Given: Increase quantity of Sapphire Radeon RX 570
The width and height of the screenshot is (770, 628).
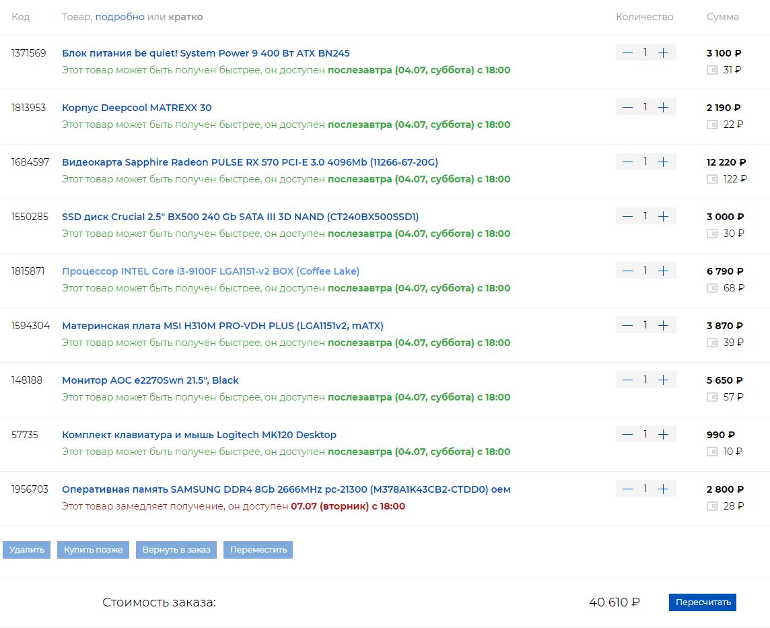Looking at the screenshot, I should (663, 162).
